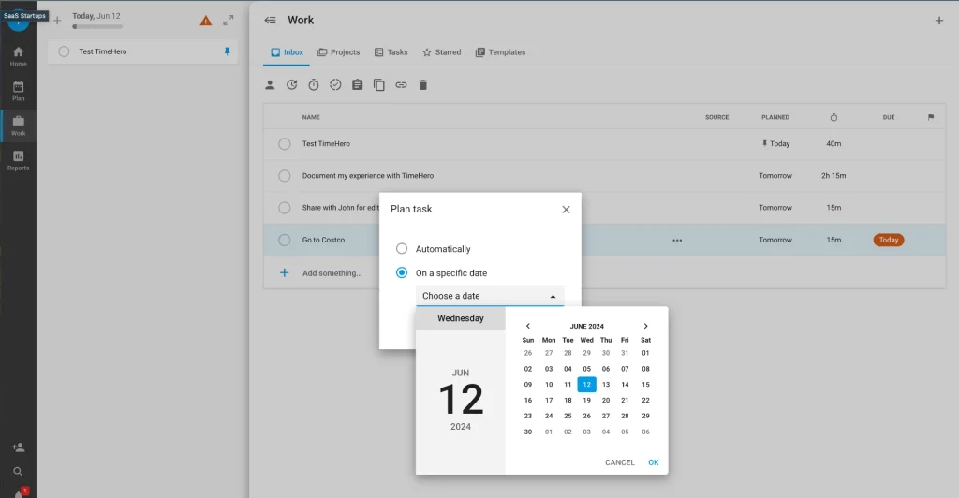Go to next month in calendar
This screenshot has height=498, width=959.
[x=645, y=326]
